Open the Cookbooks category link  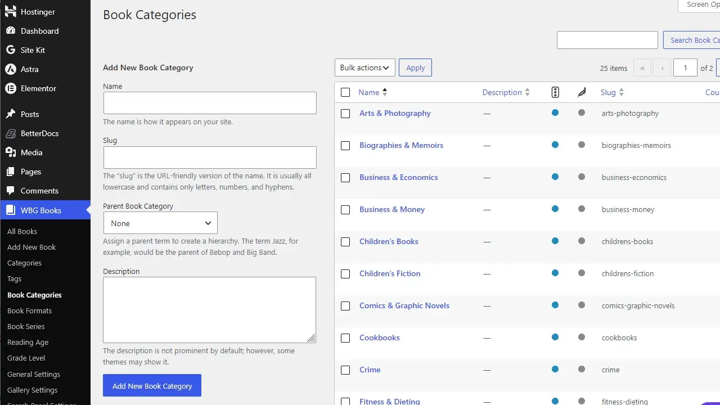(380, 337)
